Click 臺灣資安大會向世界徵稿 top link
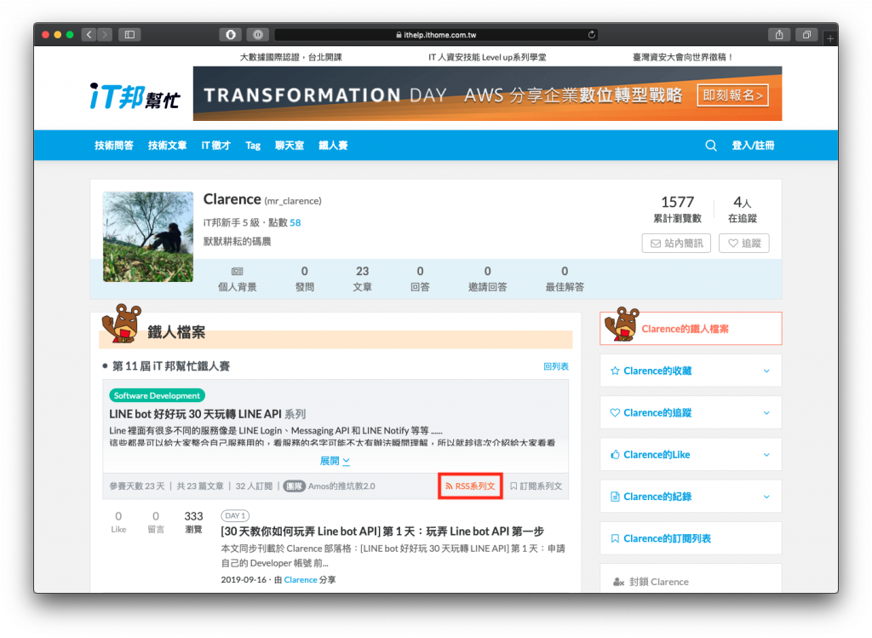The width and height of the screenshot is (872, 638). 683,57
